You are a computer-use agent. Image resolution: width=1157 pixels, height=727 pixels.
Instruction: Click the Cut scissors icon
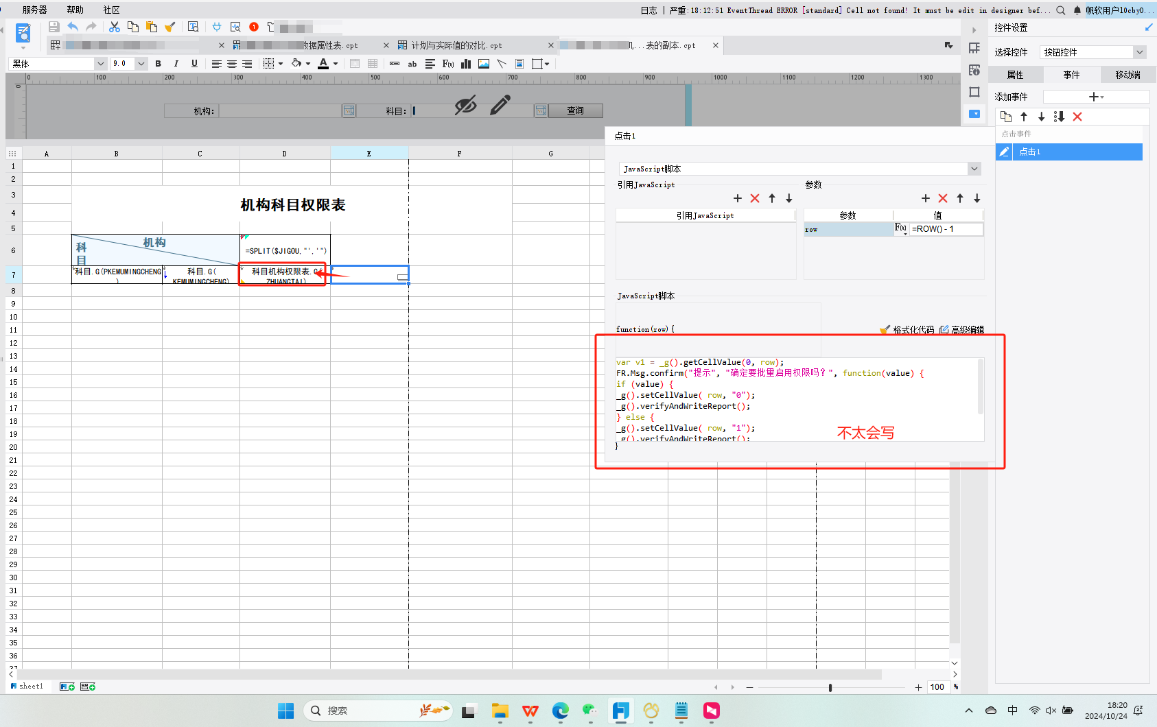tap(115, 27)
